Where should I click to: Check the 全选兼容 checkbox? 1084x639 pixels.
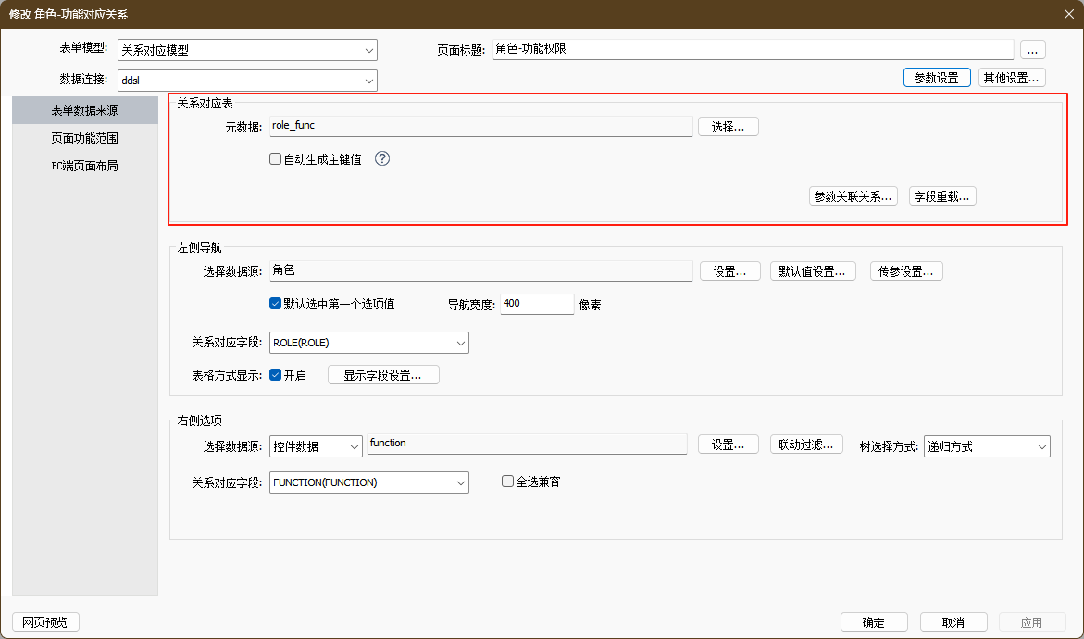pos(507,482)
